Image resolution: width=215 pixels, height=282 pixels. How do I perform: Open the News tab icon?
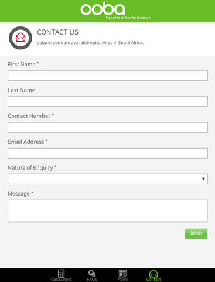122,274
